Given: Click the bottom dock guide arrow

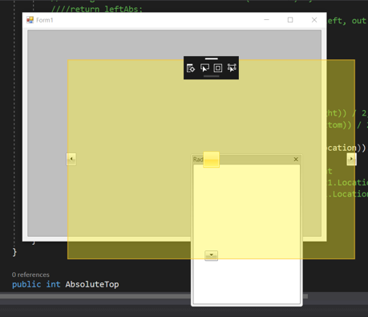Looking at the screenshot, I should coord(211,255).
